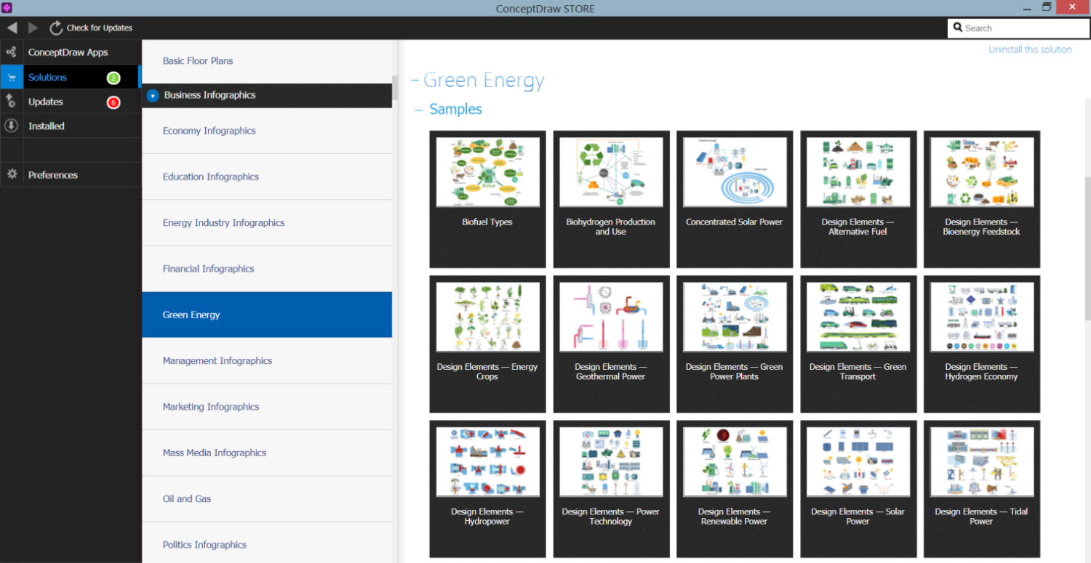Click the Updates sidebar icon

tap(11, 102)
